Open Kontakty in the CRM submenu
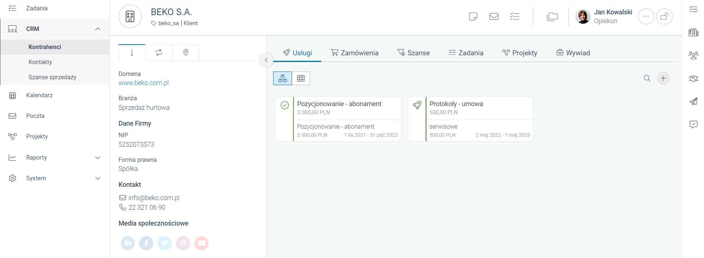The height and width of the screenshot is (258, 704). [55, 62]
